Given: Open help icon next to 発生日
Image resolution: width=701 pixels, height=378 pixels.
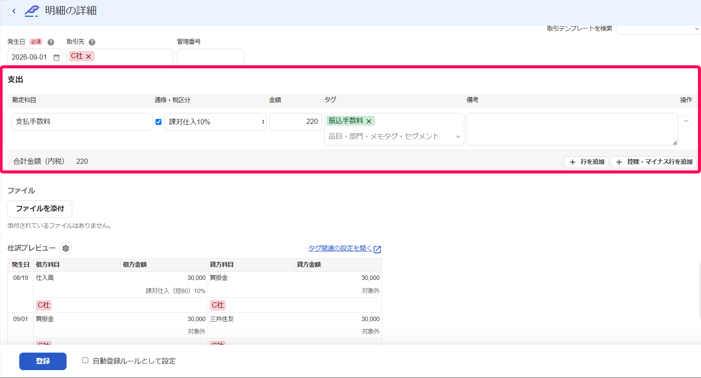Looking at the screenshot, I should [x=51, y=42].
